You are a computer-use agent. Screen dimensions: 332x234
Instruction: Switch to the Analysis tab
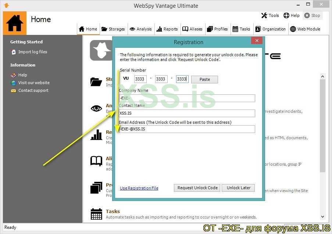(x=141, y=29)
